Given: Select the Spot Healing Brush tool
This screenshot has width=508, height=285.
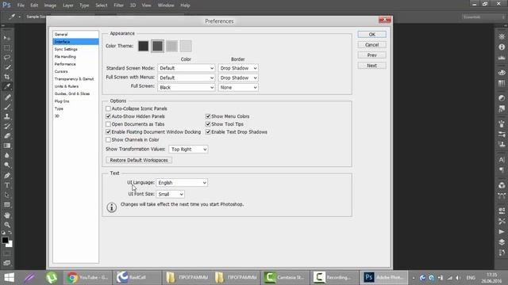Looking at the screenshot, I should (7, 97).
